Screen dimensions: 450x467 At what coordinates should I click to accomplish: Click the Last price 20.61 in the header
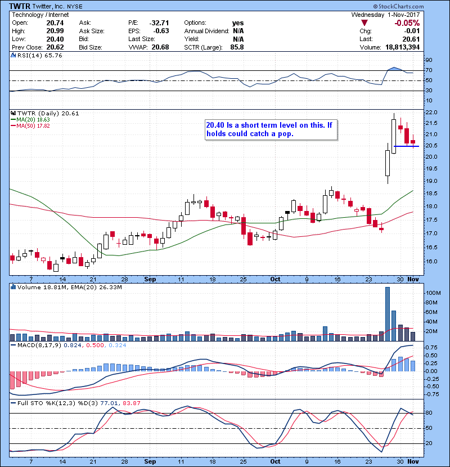click(x=411, y=39)
